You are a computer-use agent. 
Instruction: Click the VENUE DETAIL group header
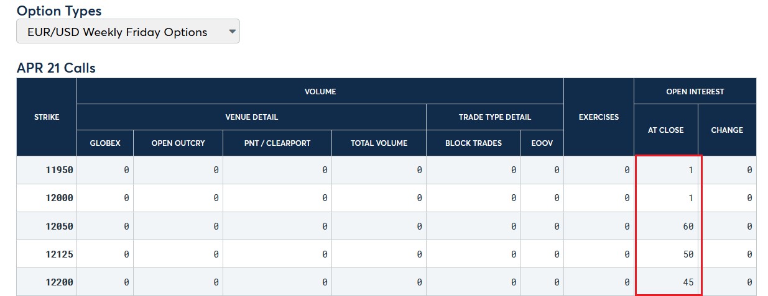(251, 117)
